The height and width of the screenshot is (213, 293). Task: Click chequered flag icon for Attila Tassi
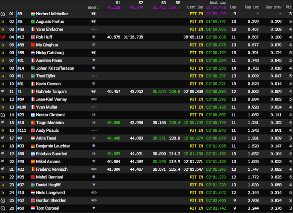pyautogui.click(x=3, y=138)
